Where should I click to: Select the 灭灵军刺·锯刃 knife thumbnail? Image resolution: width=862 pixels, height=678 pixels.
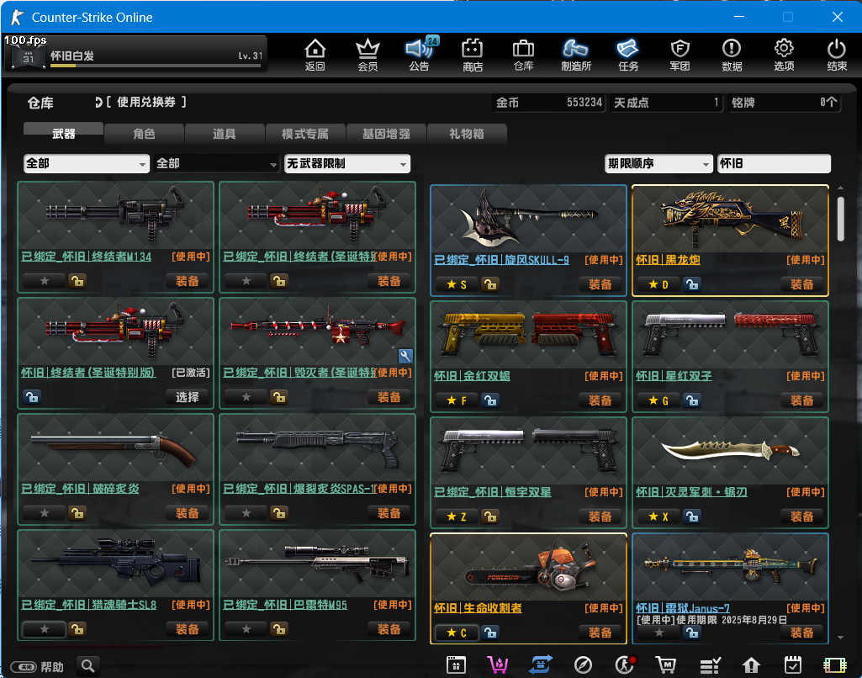coord(730,451)
